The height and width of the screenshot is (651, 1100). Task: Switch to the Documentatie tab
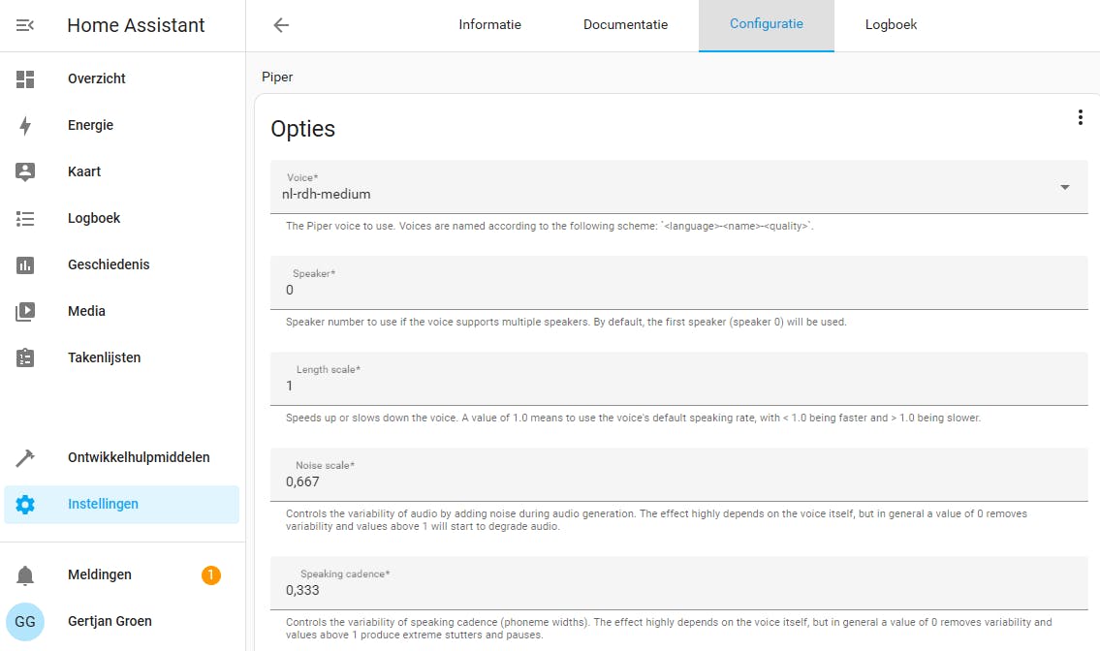point(625,25)
